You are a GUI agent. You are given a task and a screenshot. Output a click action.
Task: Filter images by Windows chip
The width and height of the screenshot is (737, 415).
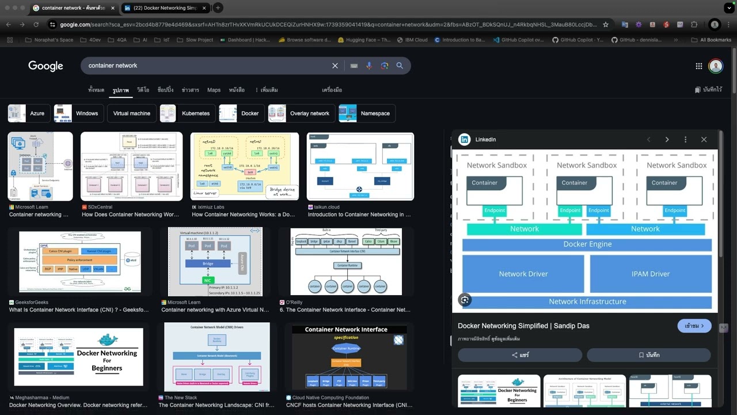pyautogui.click(x=79, y=114)
